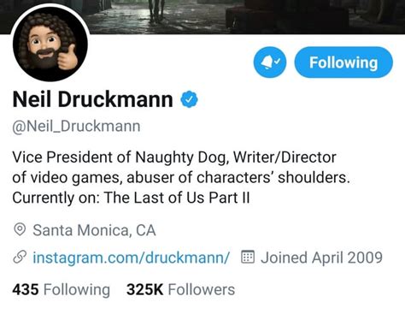Click the thumbs-up hand in the avatar

(x=67, y=58)
